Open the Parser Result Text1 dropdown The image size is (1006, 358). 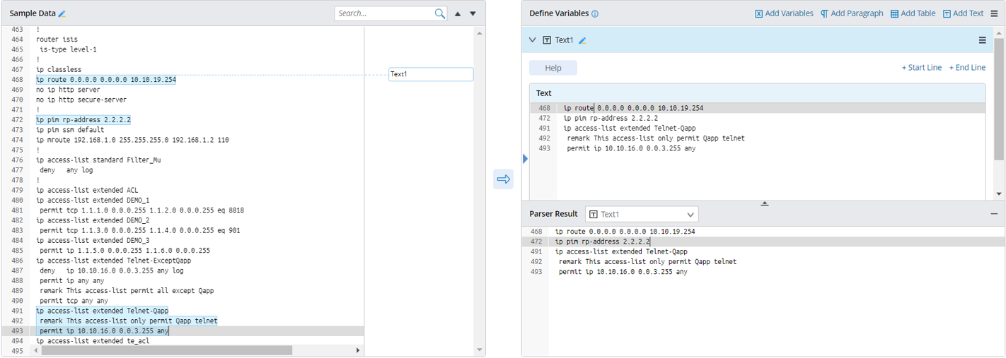[642, 214]
